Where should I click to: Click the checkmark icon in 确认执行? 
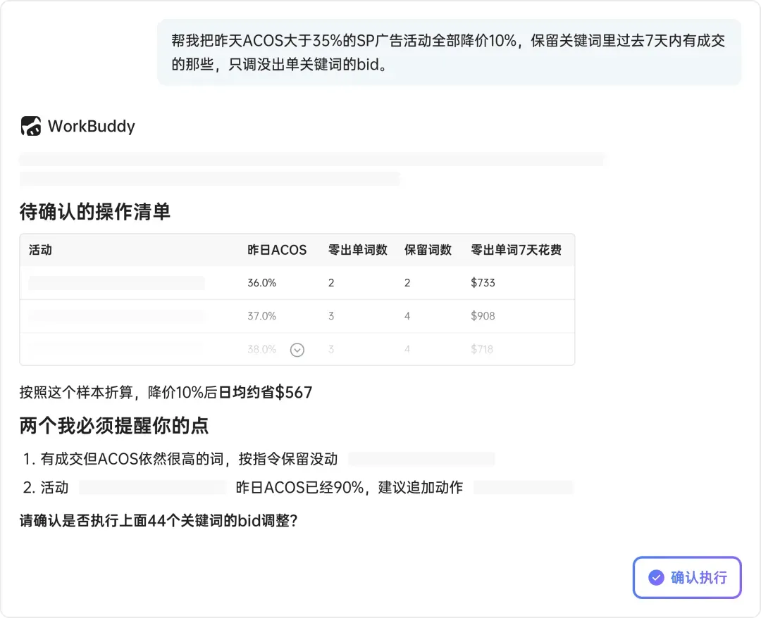click(x=656, y=577)
